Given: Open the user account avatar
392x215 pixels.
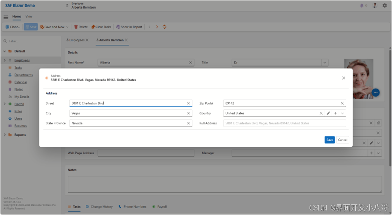Looking at the screenshot, I should pos(374,6).
